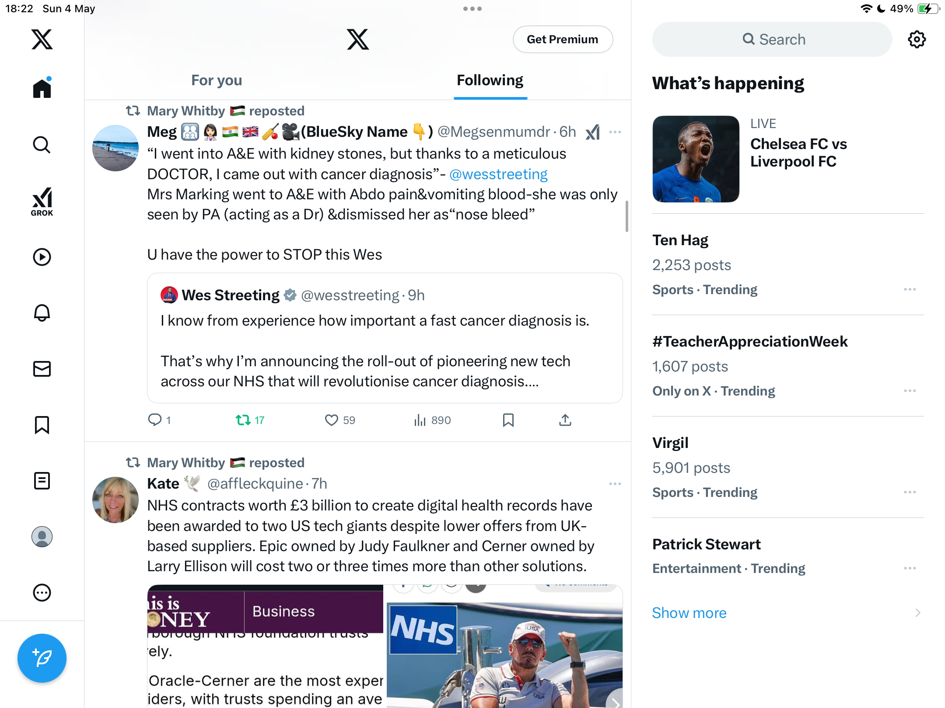Toggle repost on Meg's post (17)
The width and height of the screenshot is (945, 708).
[250, 420]
